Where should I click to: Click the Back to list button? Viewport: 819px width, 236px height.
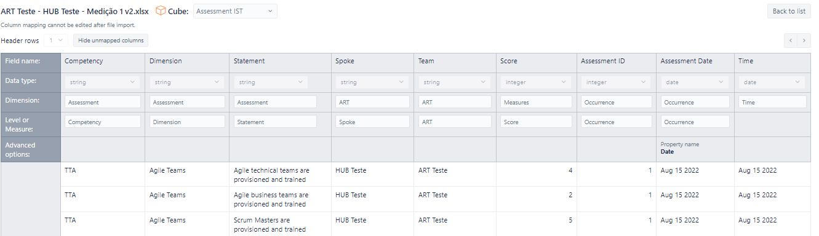pyautogui.click(x=789, y=11)
